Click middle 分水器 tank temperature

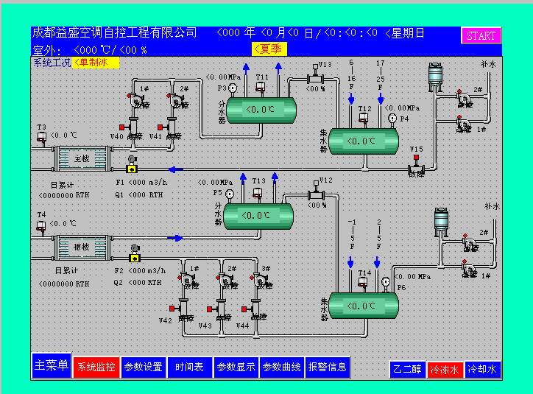coord(256,216)
